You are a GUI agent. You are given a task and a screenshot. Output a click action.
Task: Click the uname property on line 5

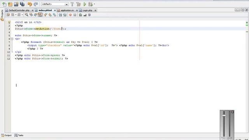tap(47, 35)
